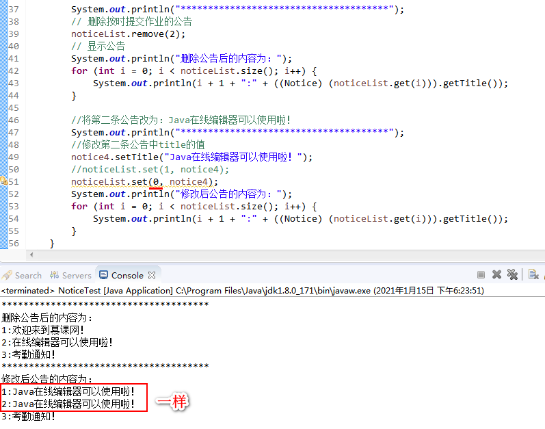Screen dimensions: 545x429
Task: Click notice4.setTitle code on line 49
Action: click(192, 157)
